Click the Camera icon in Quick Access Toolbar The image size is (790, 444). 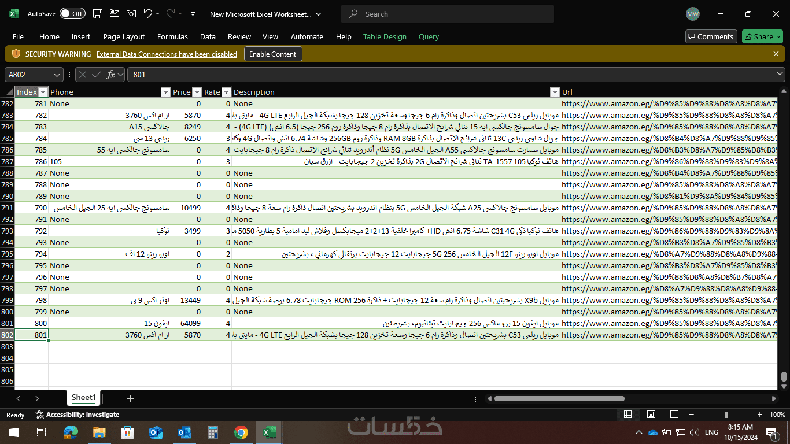tap(131, 14)
